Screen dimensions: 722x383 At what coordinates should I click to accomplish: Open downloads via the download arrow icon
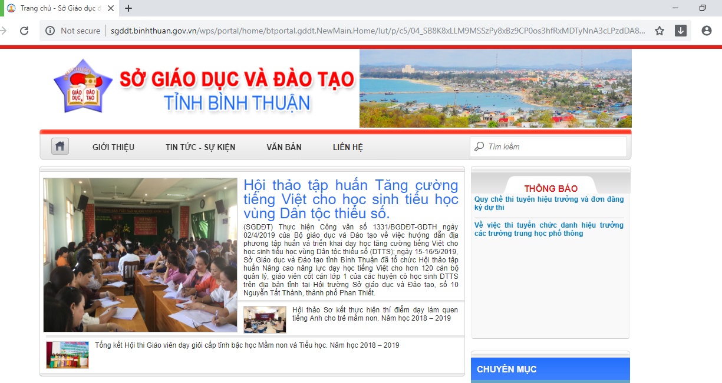point(680,31)
